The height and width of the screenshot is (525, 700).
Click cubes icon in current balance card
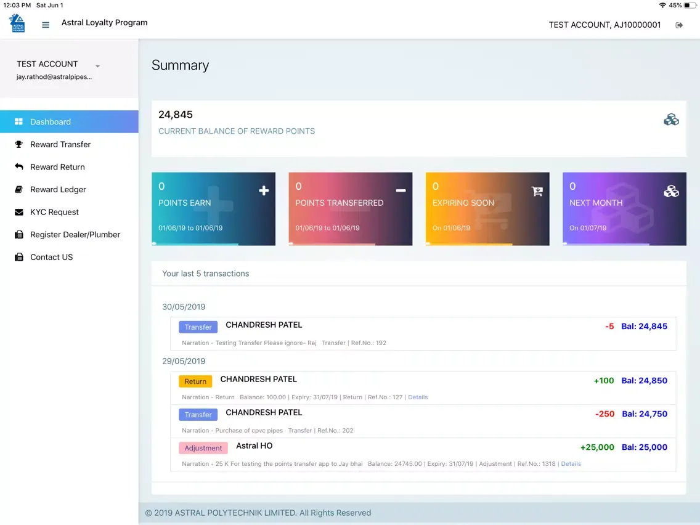pyautogui.click(x=671, y=120)
